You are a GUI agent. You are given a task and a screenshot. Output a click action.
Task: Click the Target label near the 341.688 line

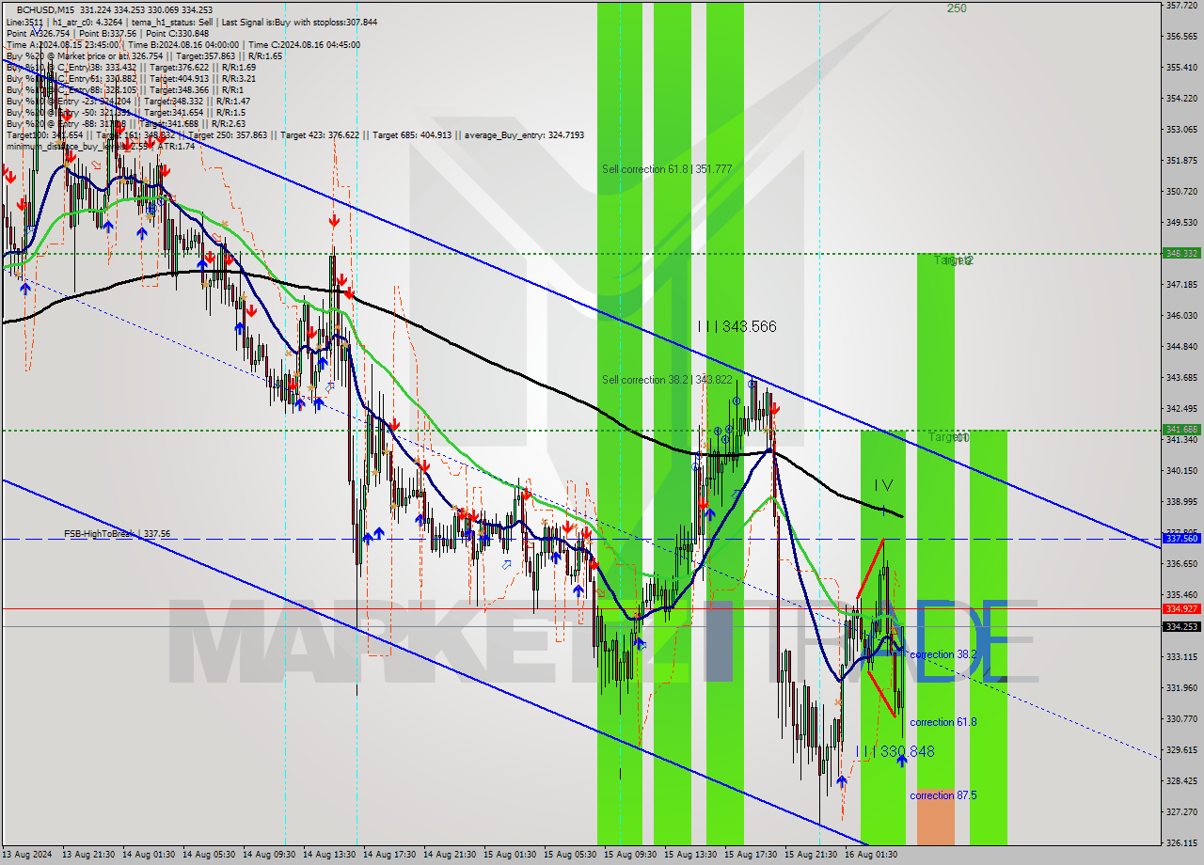coord(948,437)
